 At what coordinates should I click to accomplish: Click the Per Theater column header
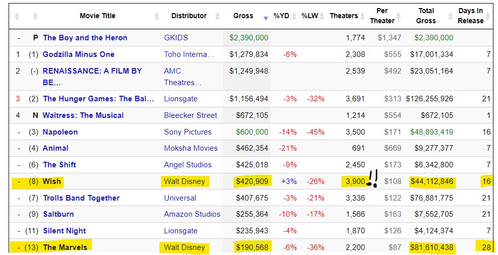click(382, 16)
